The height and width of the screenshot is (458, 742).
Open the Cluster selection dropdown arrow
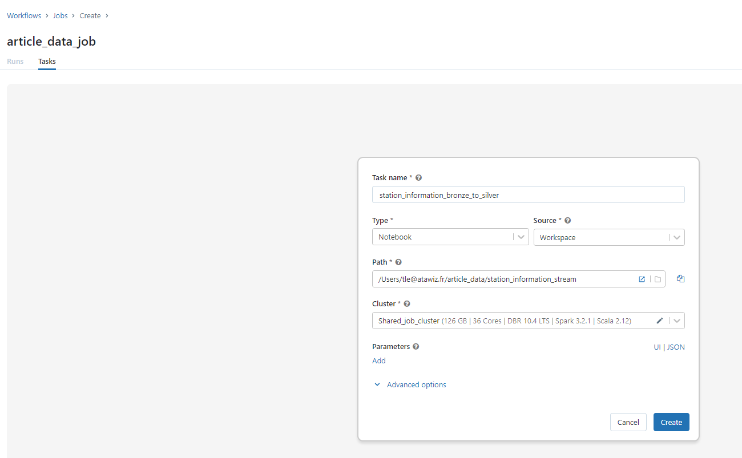677,321
